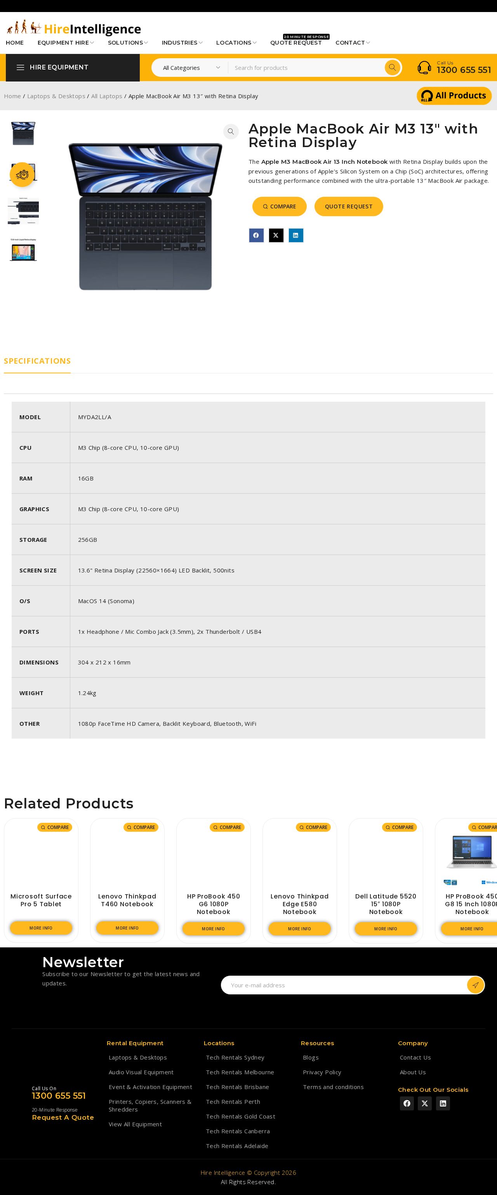
Task: Click the headset call icon
Action: pyautogui.click(x=424, y=68)
